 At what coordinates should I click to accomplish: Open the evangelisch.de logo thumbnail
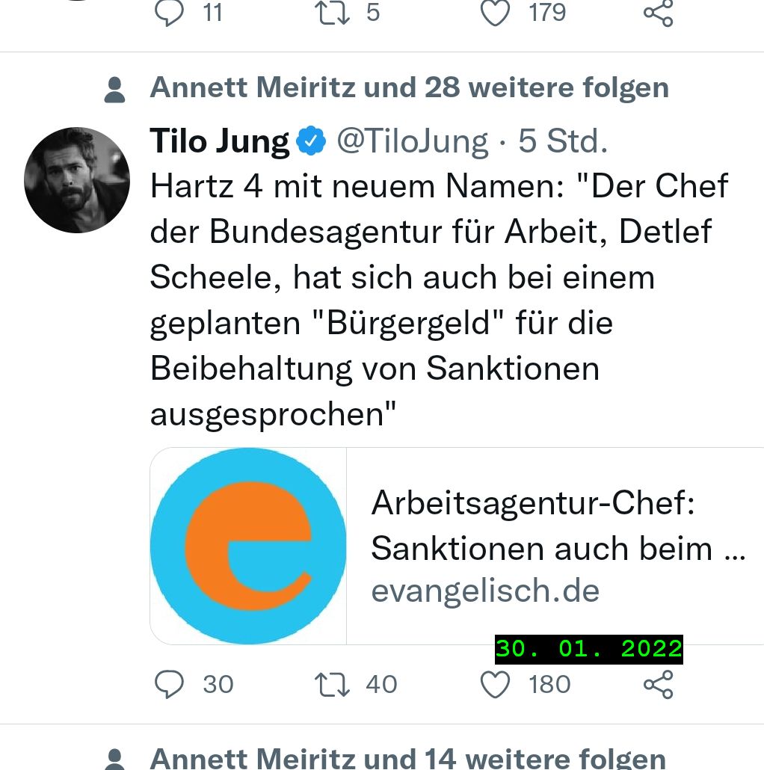(x=248, y=546)
